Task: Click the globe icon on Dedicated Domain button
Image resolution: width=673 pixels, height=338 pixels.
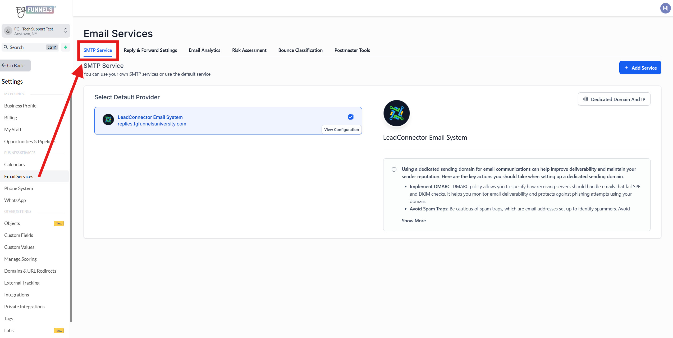Action: pos(586,99)
